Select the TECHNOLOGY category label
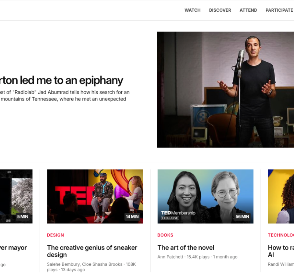 281,235
